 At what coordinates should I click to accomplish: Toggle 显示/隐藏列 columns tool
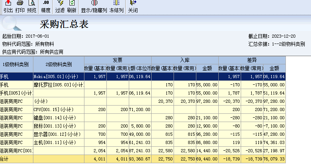tap(94, 7)
